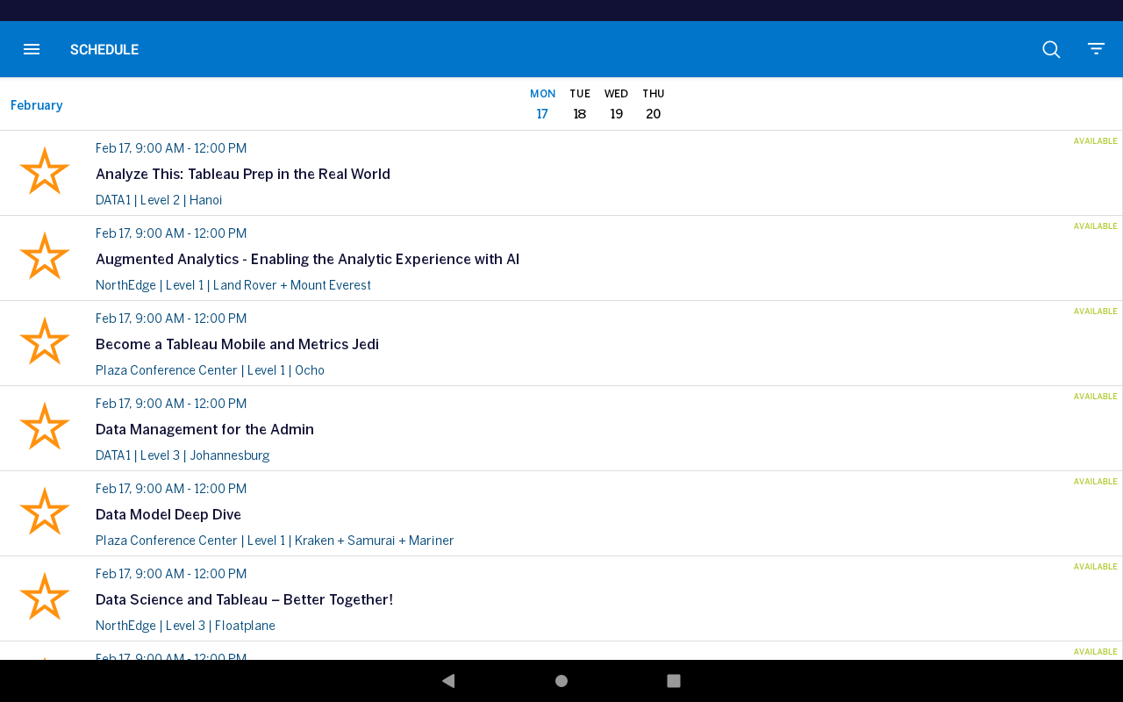The image size is (1123, 702).
Task: Click location NorthEdge | Level 3 | Floatplane
Action: [185, 626]
